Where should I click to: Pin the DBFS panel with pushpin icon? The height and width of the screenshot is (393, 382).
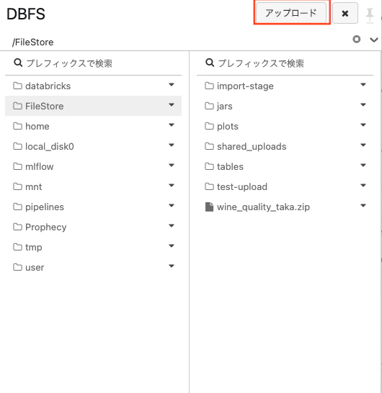(370, 16)
